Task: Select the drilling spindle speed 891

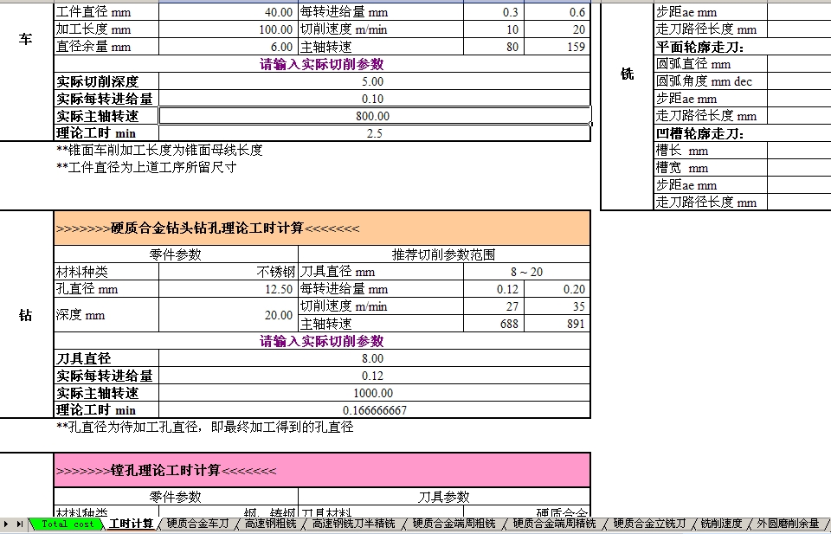Action: pyautogui.click(x=557, y=323)
